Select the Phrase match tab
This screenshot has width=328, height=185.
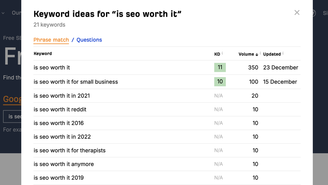coord(51,40)
